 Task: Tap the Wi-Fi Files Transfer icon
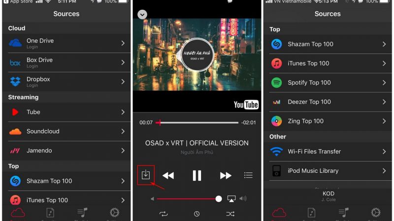click(276, 152)
